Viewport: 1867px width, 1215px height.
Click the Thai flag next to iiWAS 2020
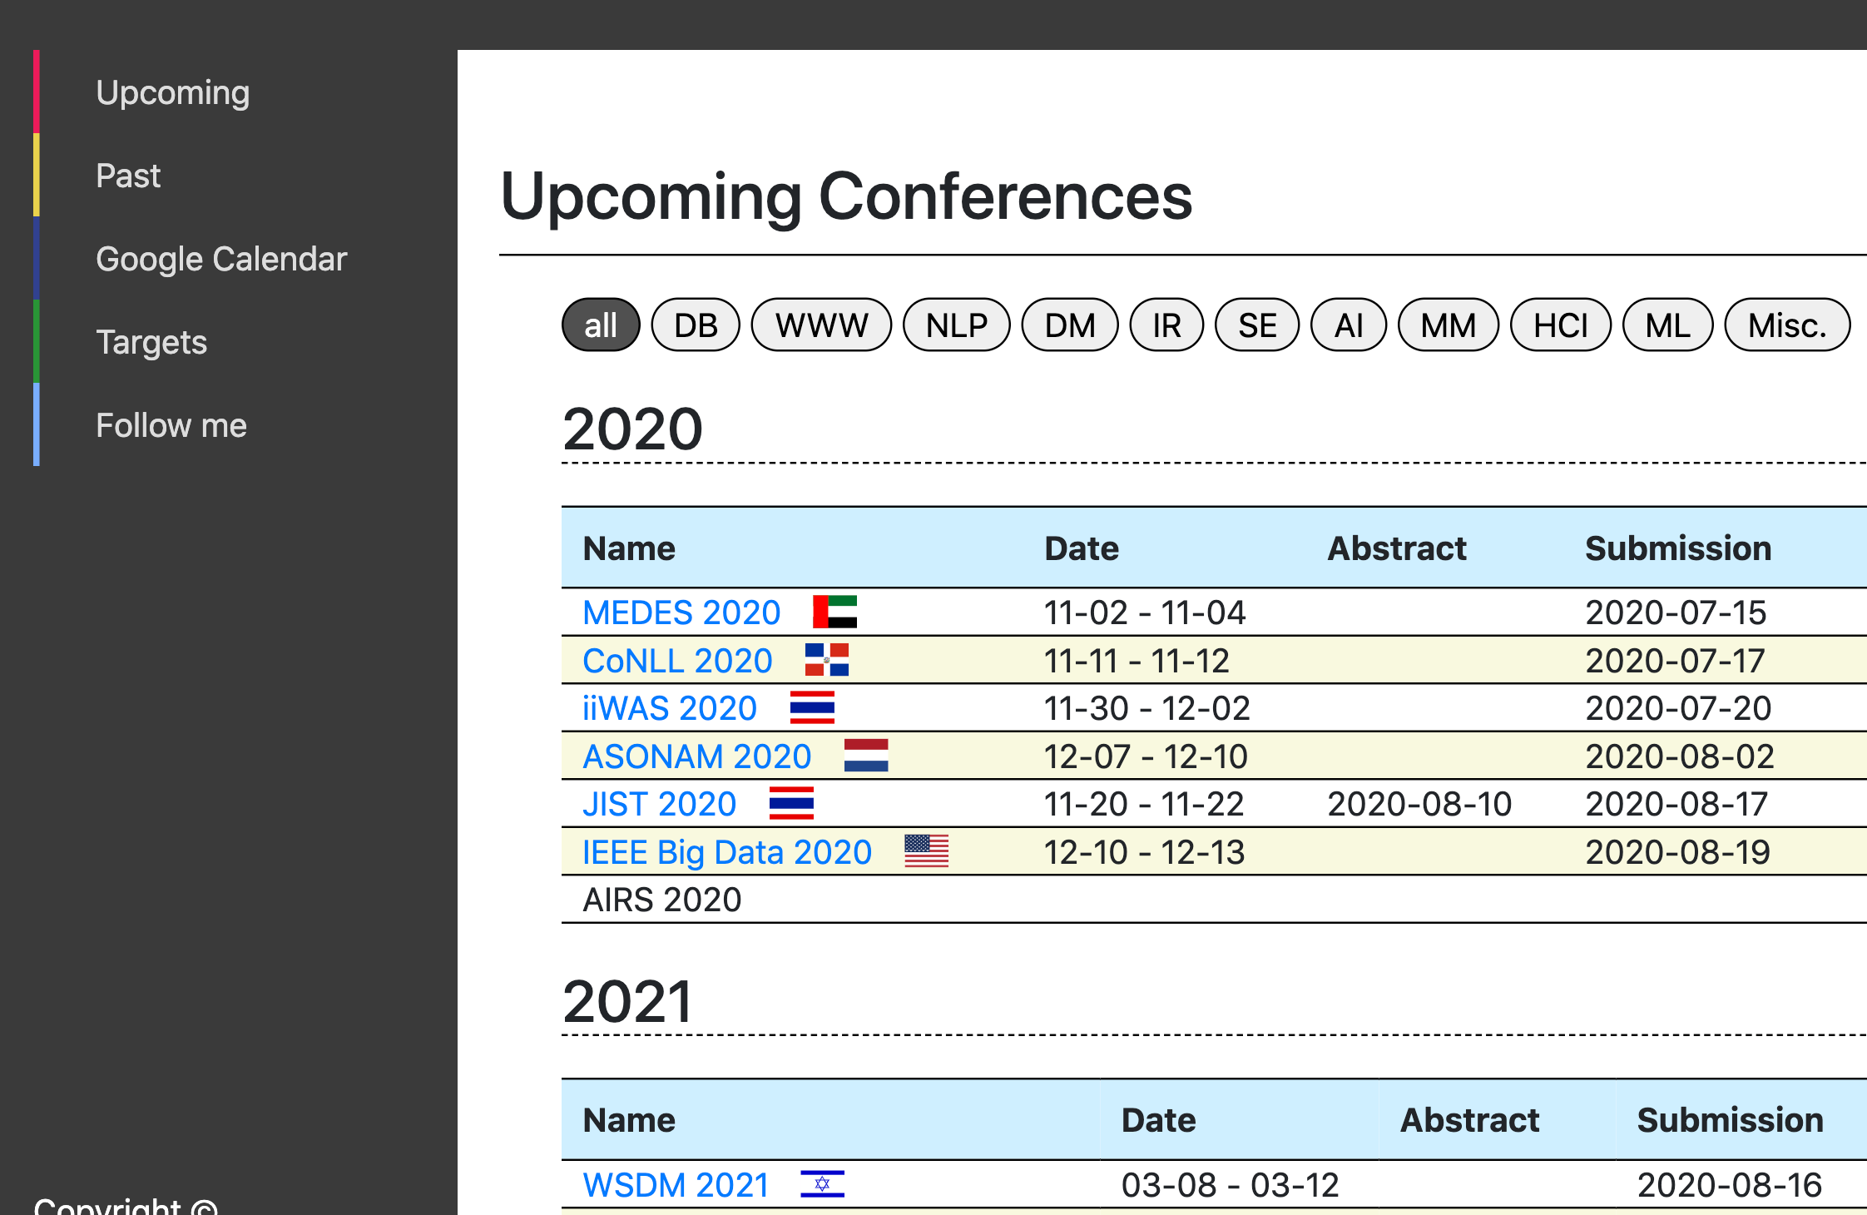pyautogui.click(x=812, y=707)
